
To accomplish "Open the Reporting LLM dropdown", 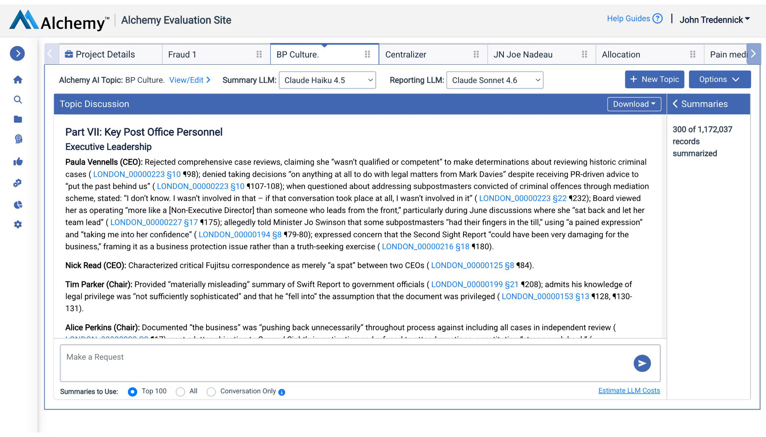I will (494, 80).
